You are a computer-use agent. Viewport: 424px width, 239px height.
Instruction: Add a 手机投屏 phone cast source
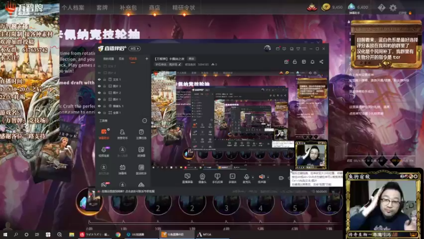[x=217, y=178]
